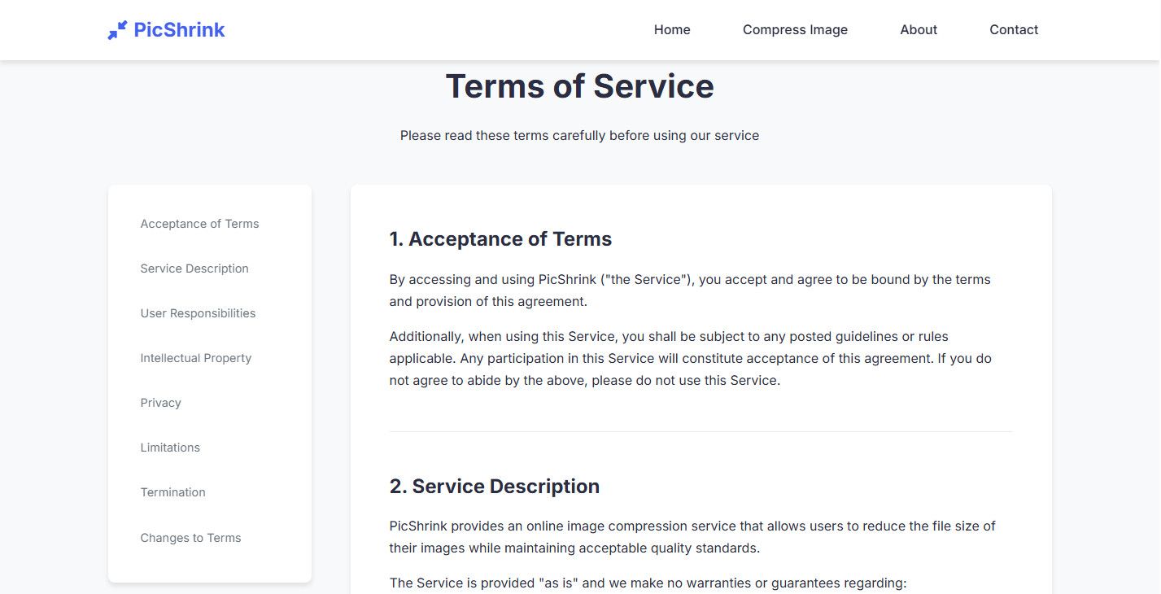
Task: Go to Changes to Terms section
Action: (x=190, y=538)
